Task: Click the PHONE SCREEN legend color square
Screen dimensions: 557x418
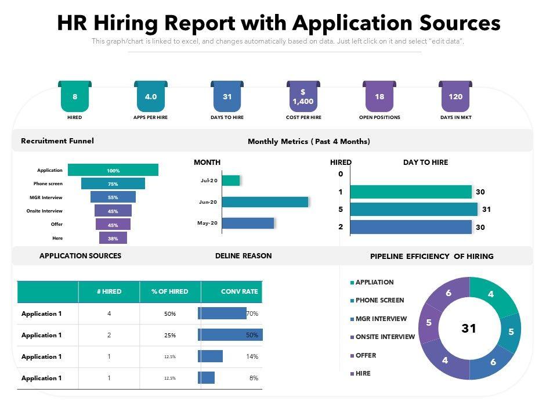Action: click(352, 301)
